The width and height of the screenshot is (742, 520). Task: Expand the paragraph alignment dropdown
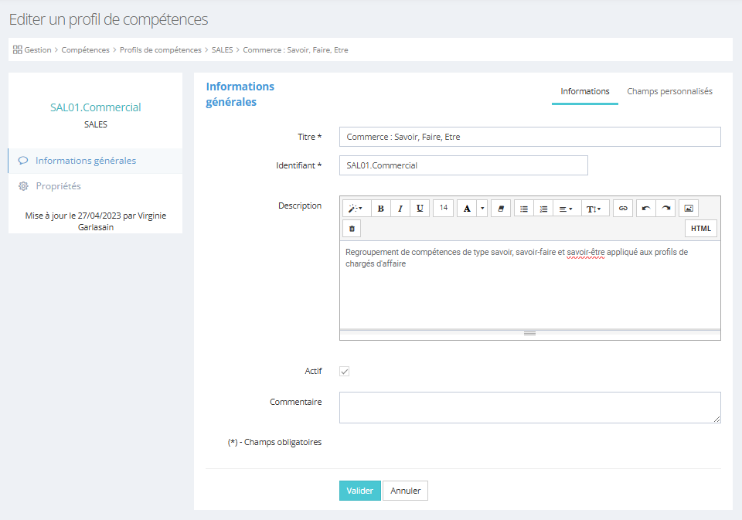566,209
